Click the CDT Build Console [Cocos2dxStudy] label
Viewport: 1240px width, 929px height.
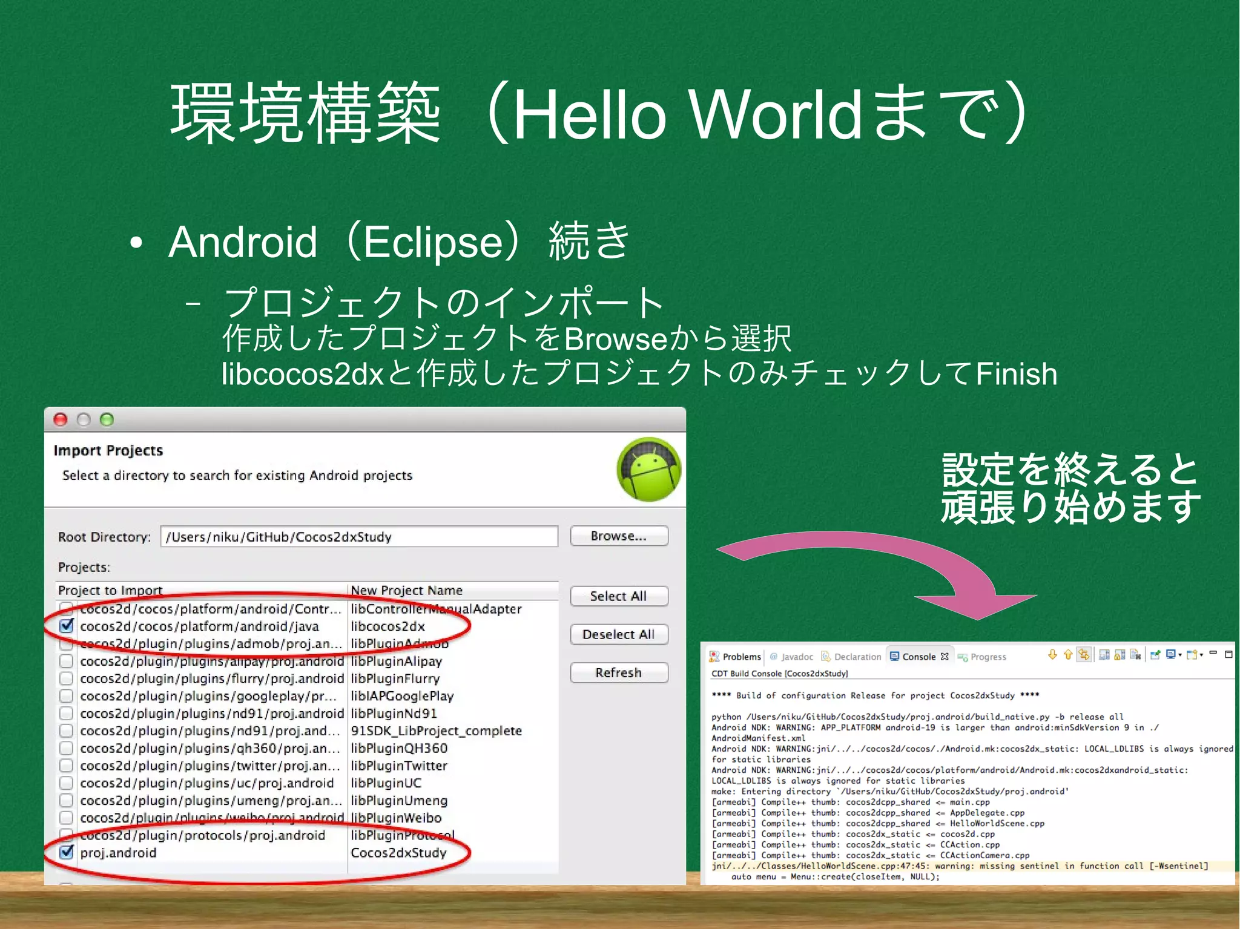pyautogui.click(x=780, y=674)
